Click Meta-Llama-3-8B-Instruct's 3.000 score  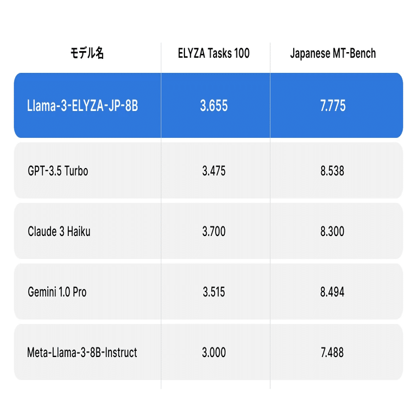click(x=214, y=353)
